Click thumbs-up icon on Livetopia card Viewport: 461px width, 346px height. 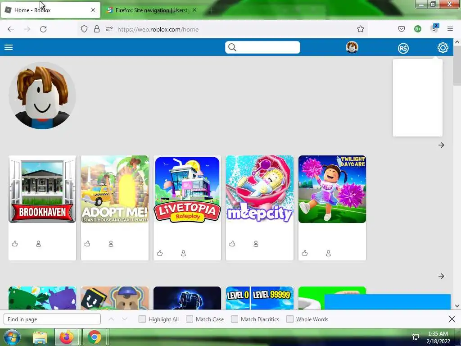pyautogui.click(x=160, y=253)
